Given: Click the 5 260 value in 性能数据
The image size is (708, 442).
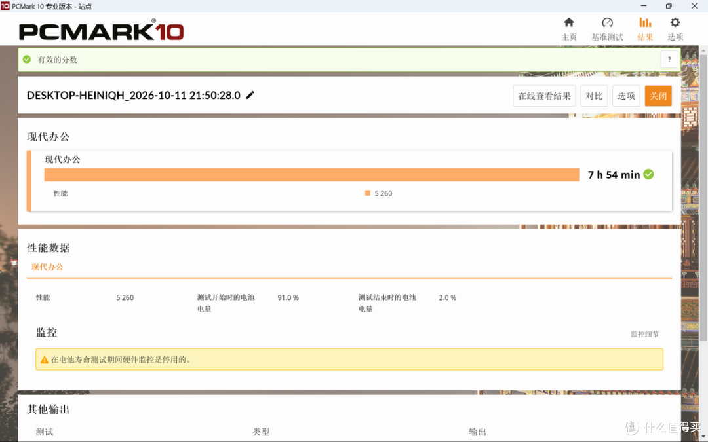Looking at the screenshot, I should pyautogui.click(x=125, y=298).
